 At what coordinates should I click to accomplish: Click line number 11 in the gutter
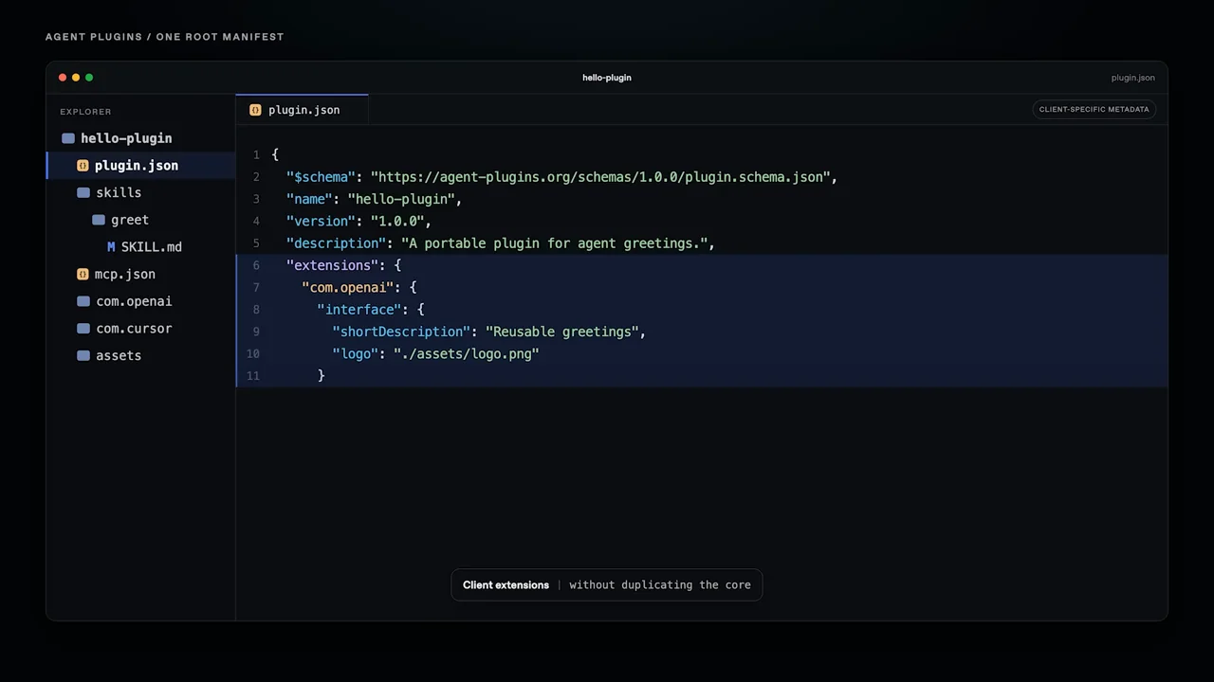[252, 376]
